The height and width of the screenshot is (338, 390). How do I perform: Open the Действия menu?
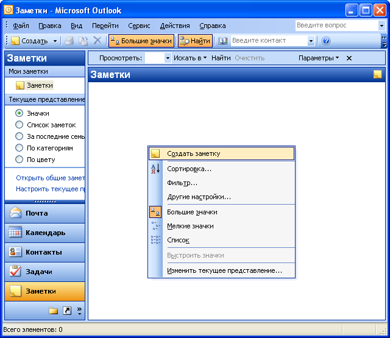(x=175, y=26)
